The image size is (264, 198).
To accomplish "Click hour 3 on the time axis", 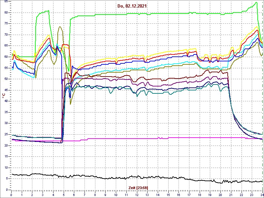I will pos(43,195).
